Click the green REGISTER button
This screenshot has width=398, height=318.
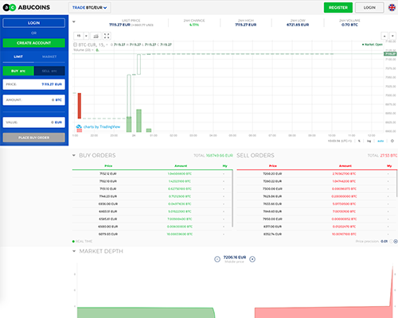point(338,8)
